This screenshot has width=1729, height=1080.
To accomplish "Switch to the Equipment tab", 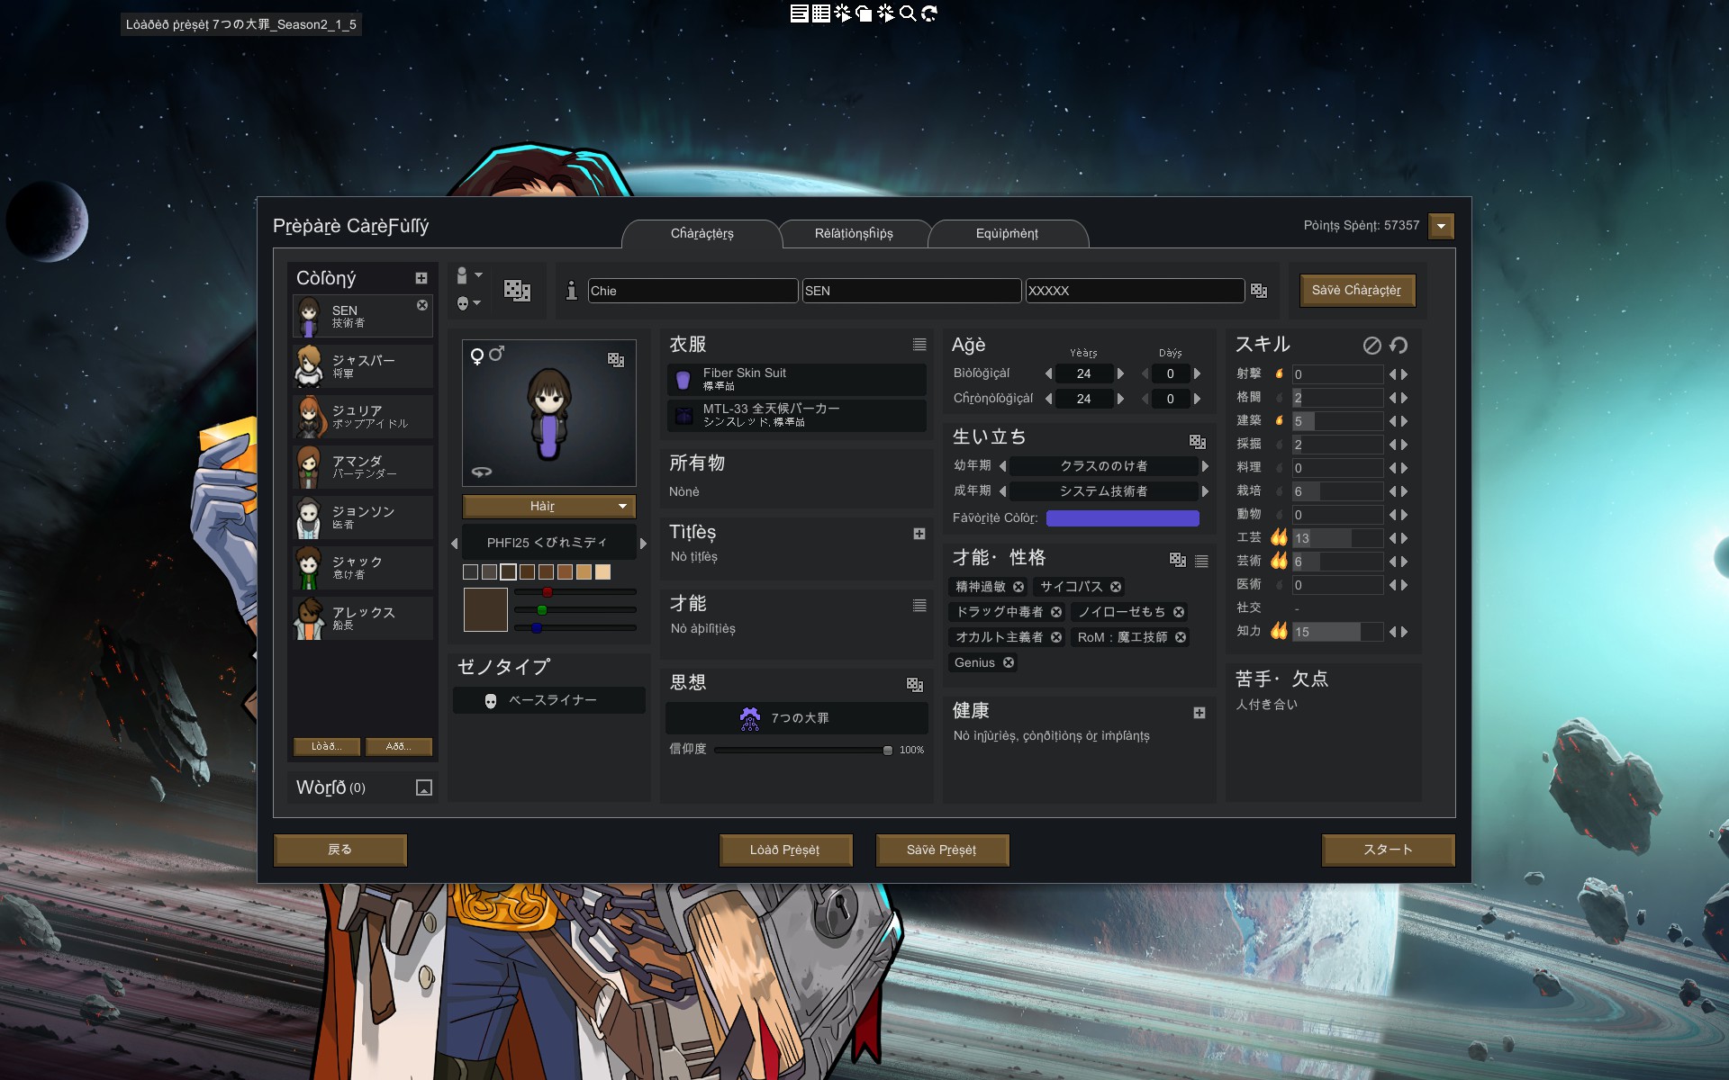I will tap(1007, 234).
